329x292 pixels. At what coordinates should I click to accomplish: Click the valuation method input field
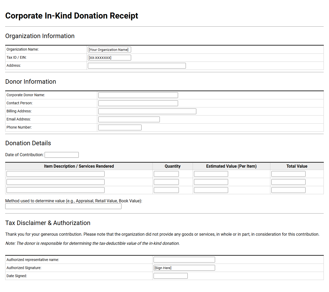point(63,206)
